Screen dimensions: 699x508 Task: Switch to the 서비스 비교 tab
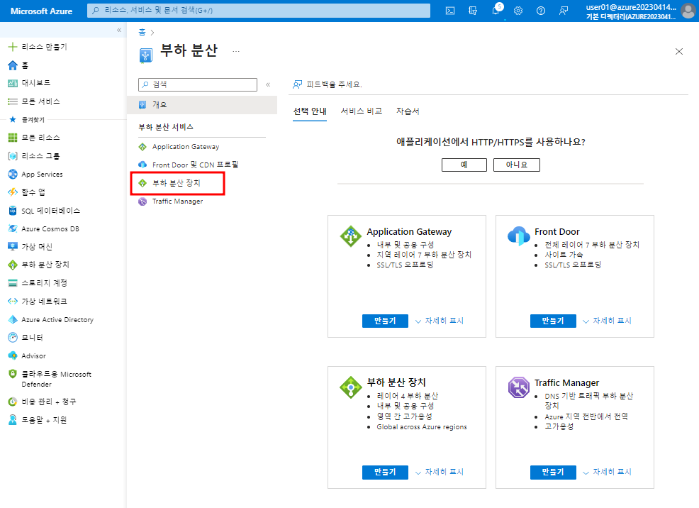pos(362,111)
